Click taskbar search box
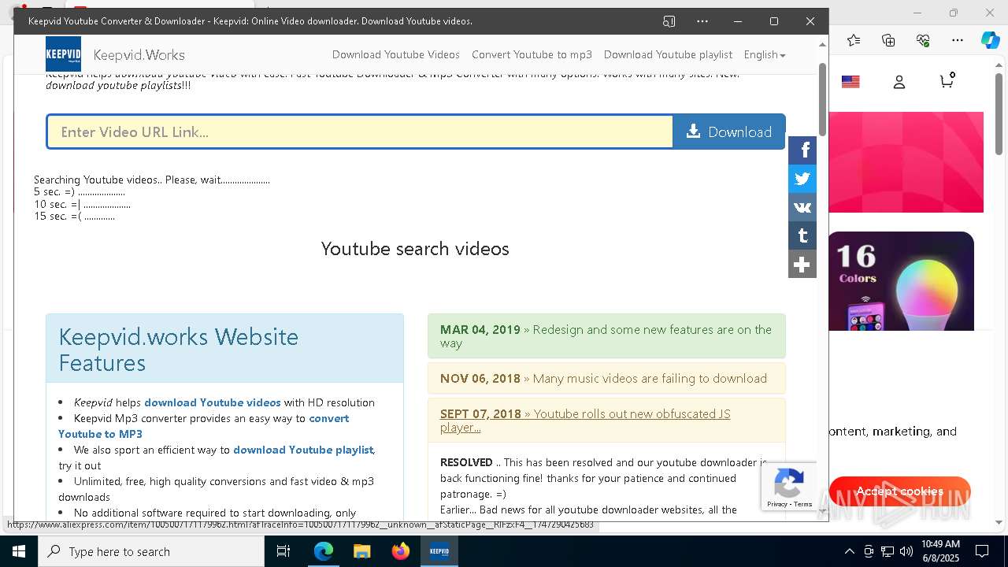Image resolution: width=1008 pixels, height=567 pixels. coord(151,551)
